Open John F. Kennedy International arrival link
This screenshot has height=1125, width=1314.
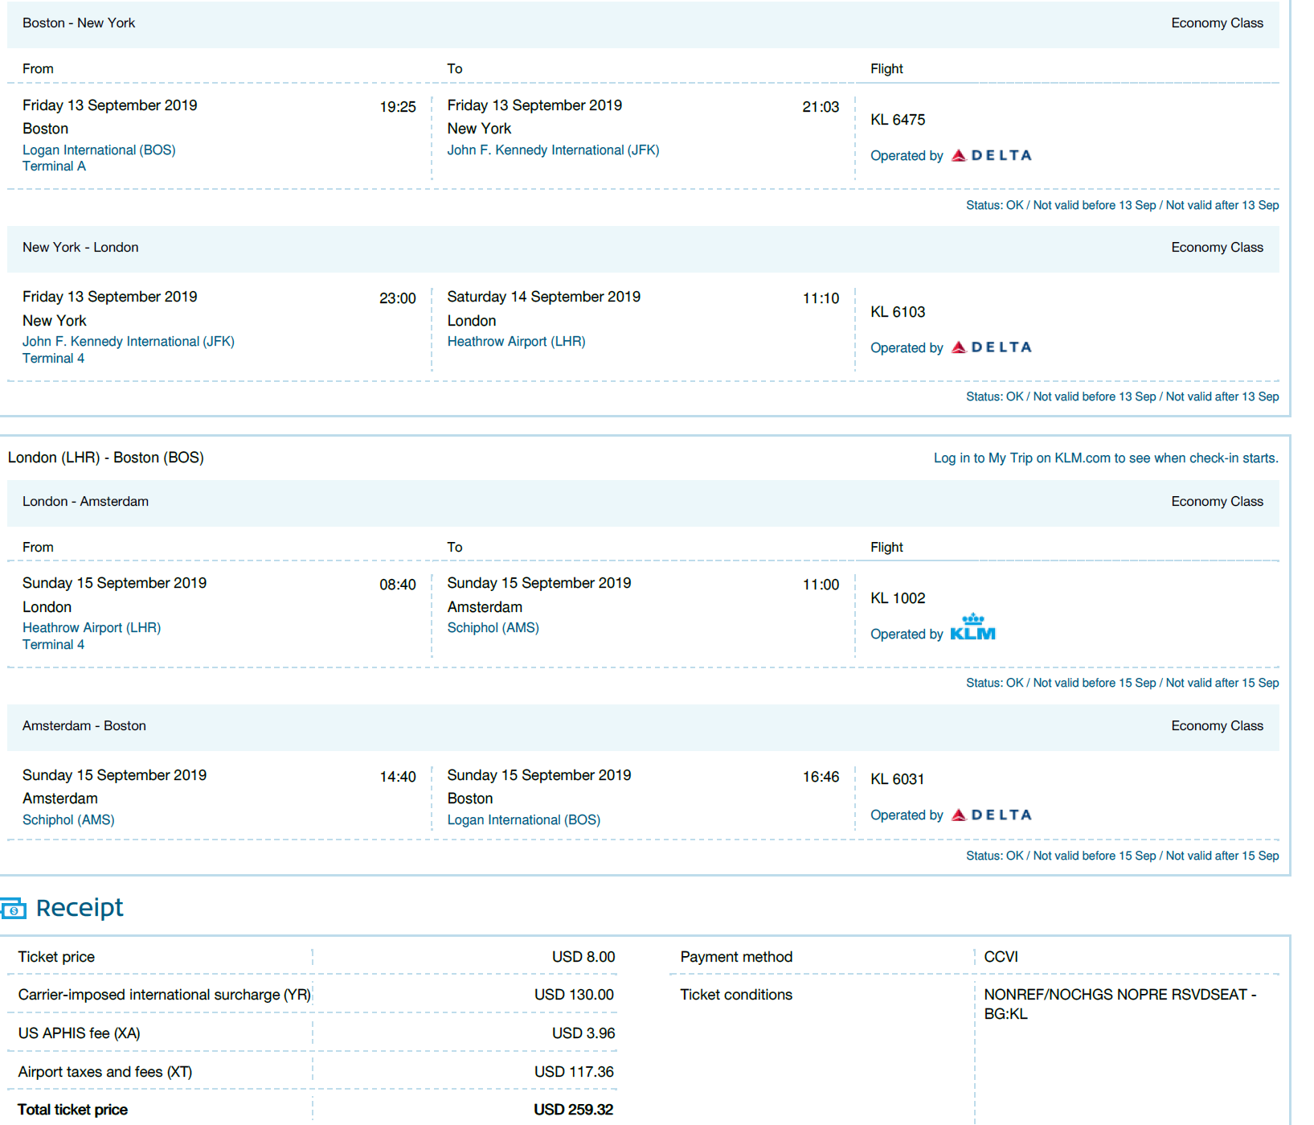click(553, 150)
